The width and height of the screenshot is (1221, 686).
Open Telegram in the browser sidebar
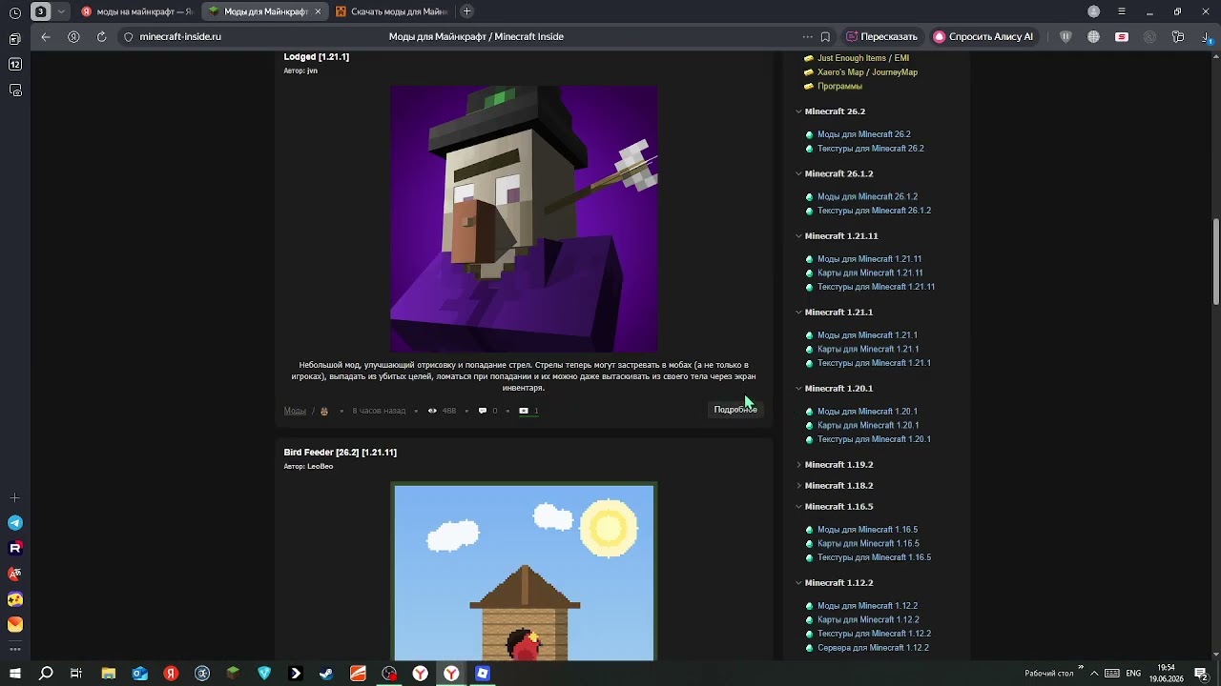point(15,523)
